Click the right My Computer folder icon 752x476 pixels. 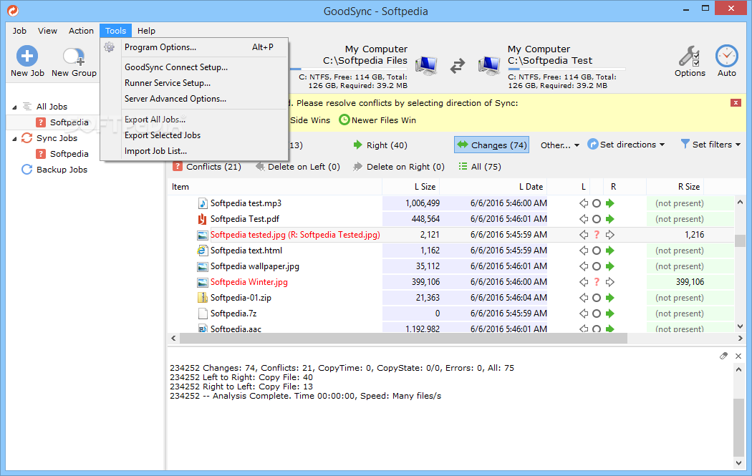coord(489,65)
